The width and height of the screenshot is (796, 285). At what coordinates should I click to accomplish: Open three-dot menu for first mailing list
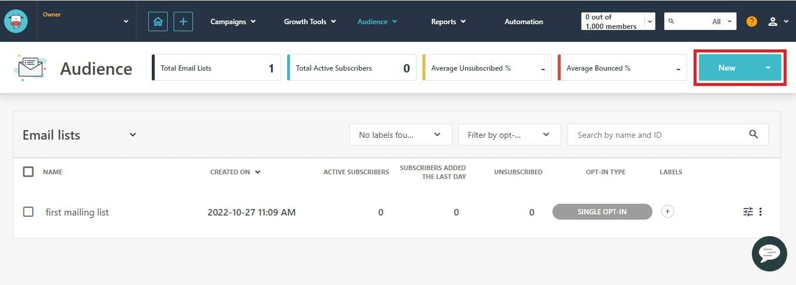pos(761,212)
